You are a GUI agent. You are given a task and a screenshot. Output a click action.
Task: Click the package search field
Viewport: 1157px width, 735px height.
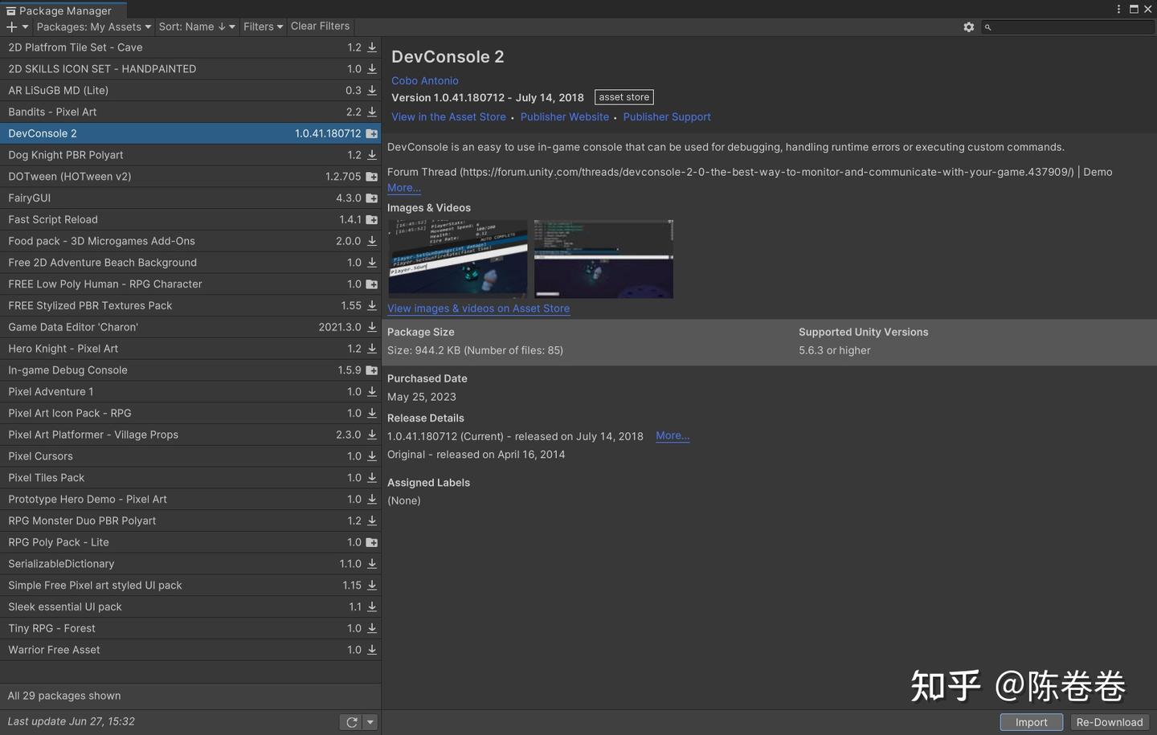[x=1068, y=27]
